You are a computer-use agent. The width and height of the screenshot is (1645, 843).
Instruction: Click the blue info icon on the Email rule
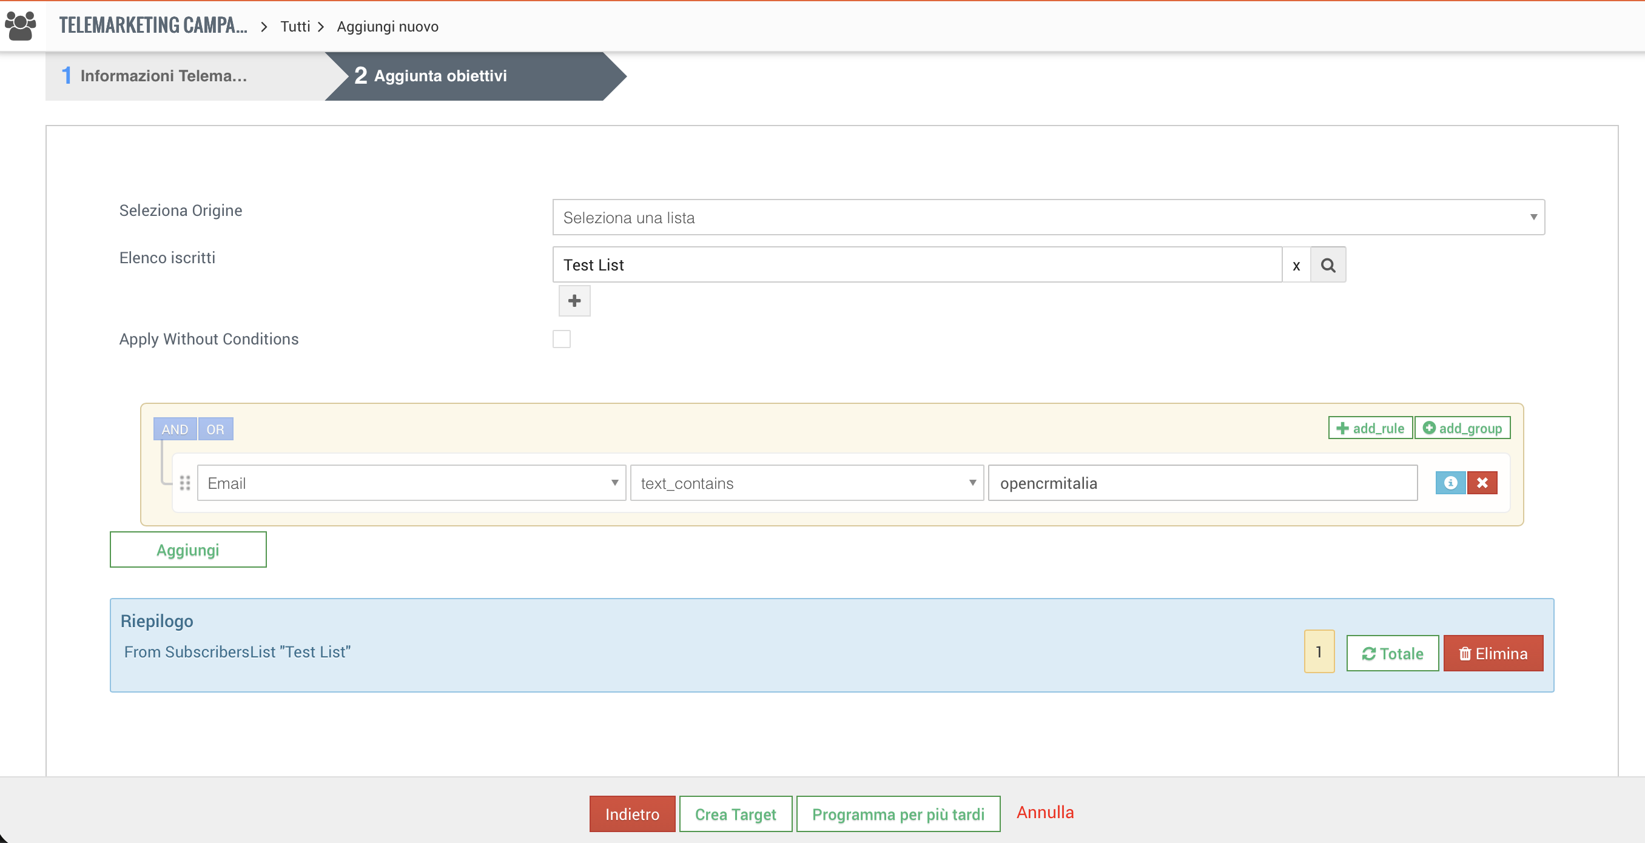coord(1450,483)
